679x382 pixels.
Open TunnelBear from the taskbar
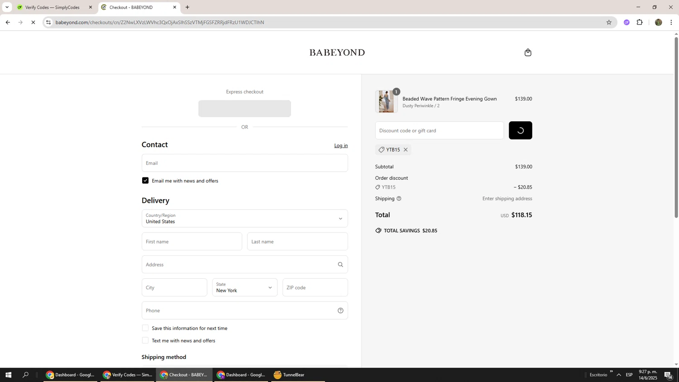pyautogui.click(x=298, y=375)
